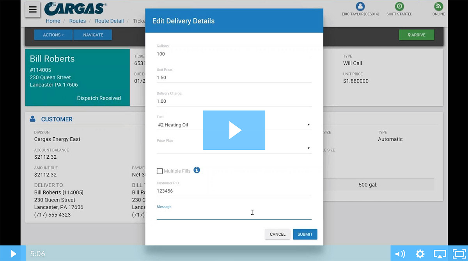Expand the Actions dropdown button
Screen dimensions: 468x261
(53, 35)
